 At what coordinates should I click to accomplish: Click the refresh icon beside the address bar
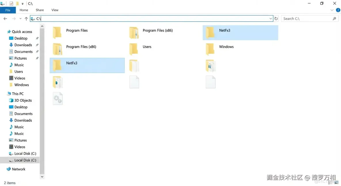coord(276,18)
